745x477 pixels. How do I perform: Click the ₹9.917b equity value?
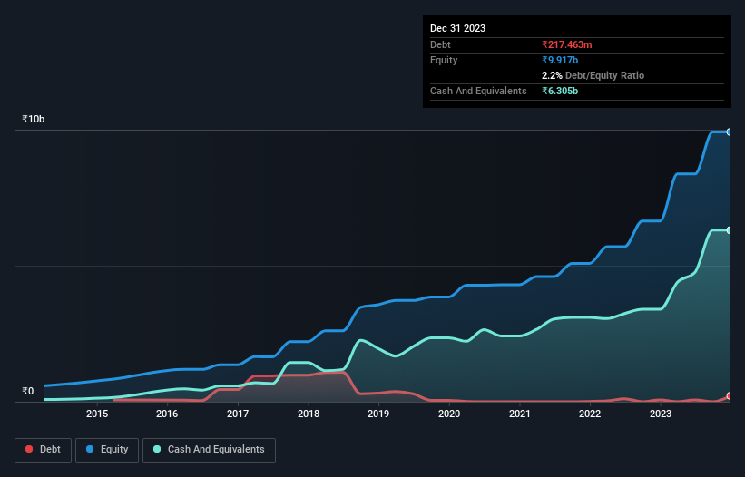[560, 60]
